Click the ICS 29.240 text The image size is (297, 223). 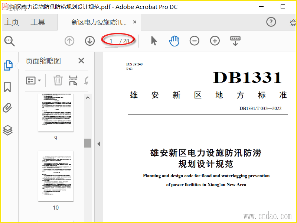134,64
